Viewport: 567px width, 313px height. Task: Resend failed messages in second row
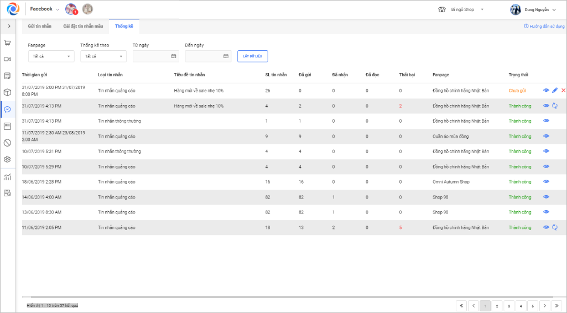(x=555, y=106)
